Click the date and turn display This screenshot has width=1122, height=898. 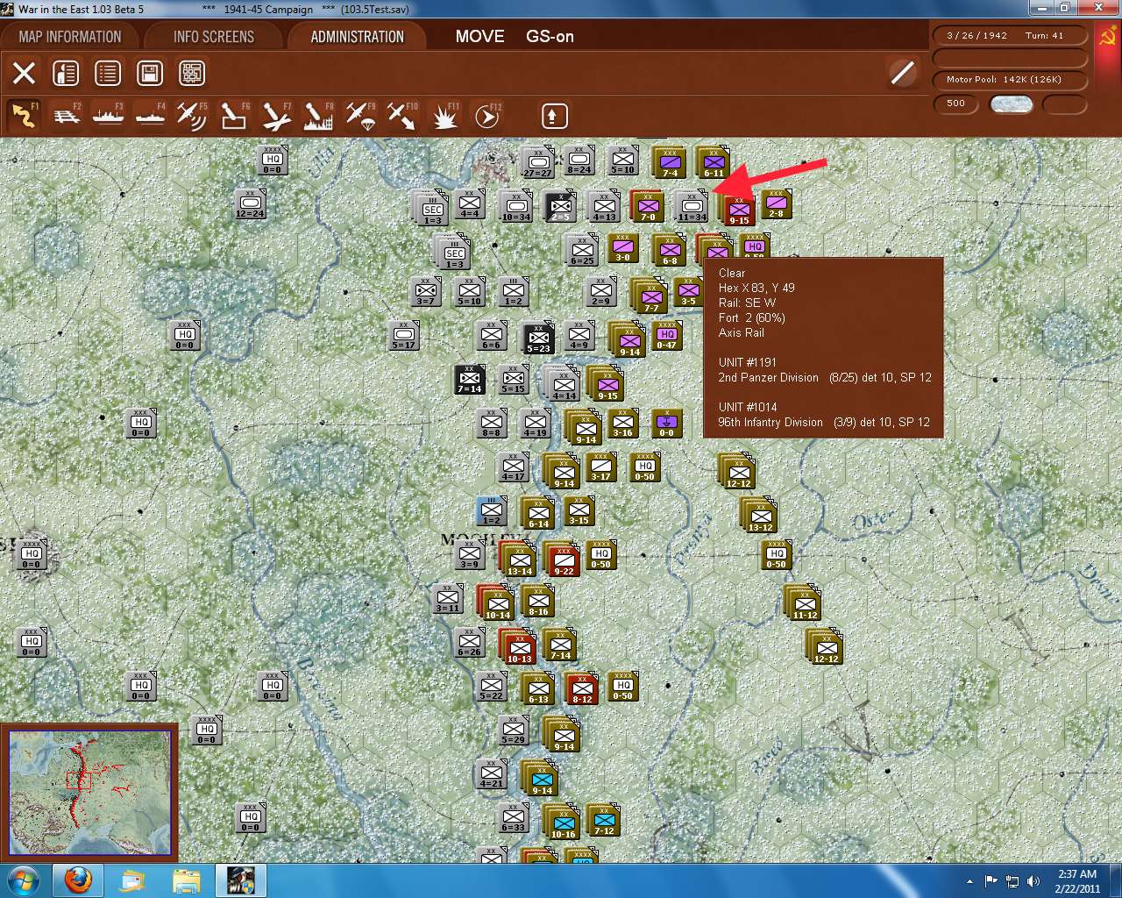(1010, 36)
